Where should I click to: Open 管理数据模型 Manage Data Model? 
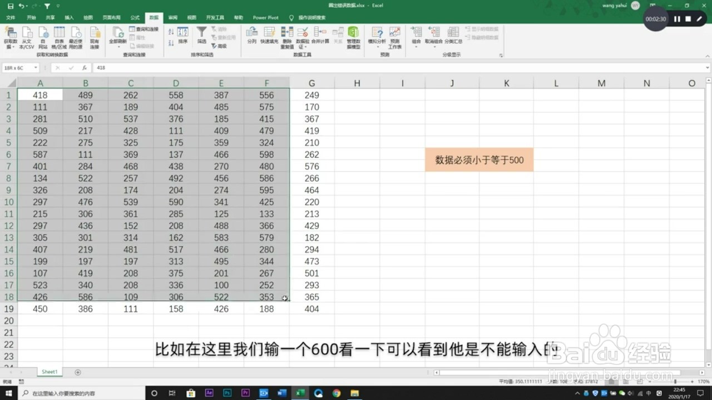coord(354,34)
